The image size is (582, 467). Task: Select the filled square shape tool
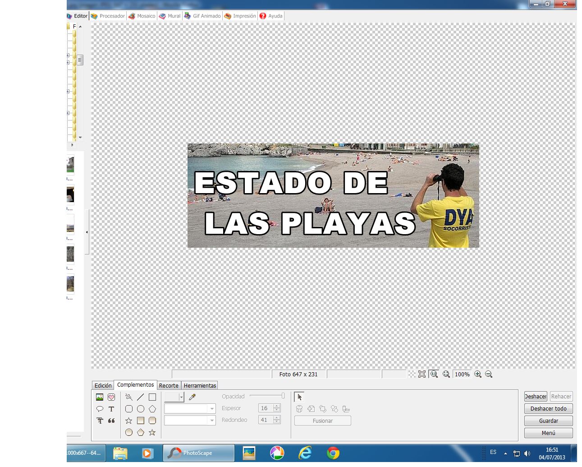[141, 421]
